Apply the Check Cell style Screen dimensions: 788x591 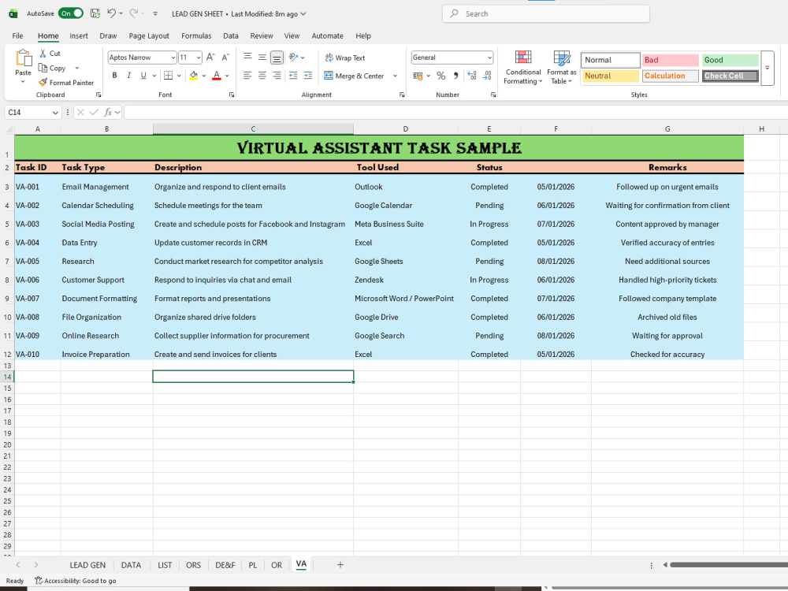tap(730, 76)
